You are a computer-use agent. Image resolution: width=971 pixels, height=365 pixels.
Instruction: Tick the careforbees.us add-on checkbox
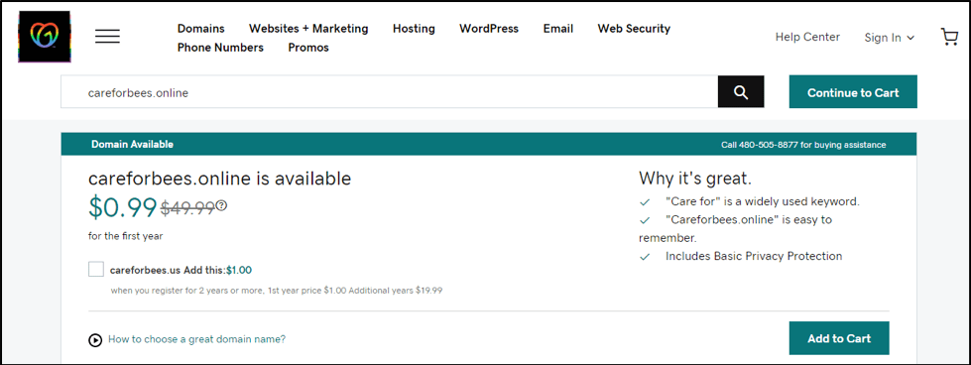click(x=96, y=270)
